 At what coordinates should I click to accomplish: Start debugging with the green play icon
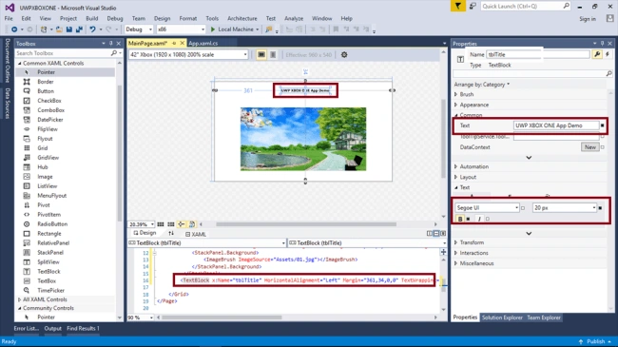point(213,29)
